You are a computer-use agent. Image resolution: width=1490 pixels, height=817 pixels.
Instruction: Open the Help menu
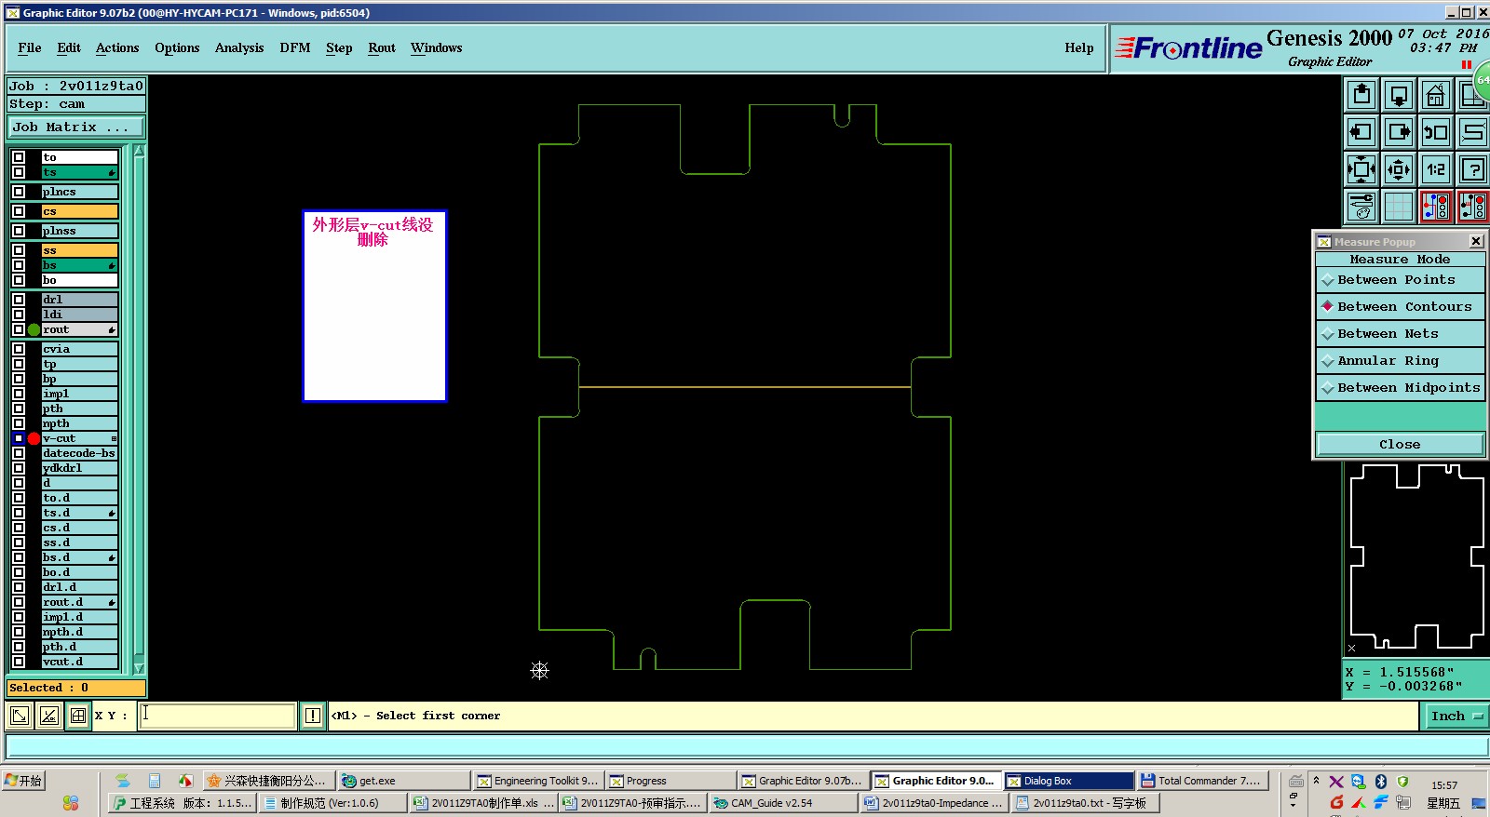[1079, 47]
